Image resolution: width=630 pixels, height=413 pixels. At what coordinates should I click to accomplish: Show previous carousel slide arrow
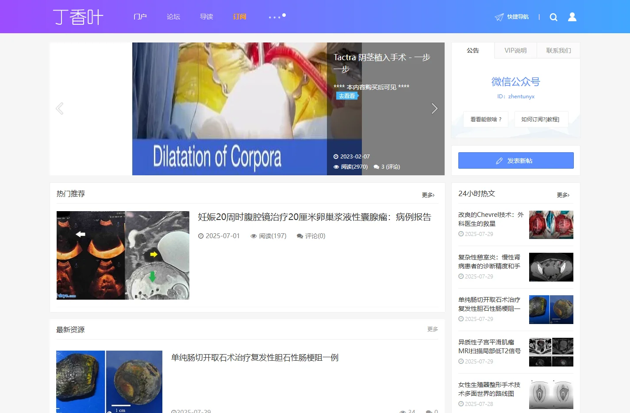point(60,108)
